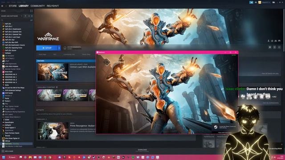Select VRChat in library
The height and width of the screenshot is (160, 285).
(x=7, y=141)
